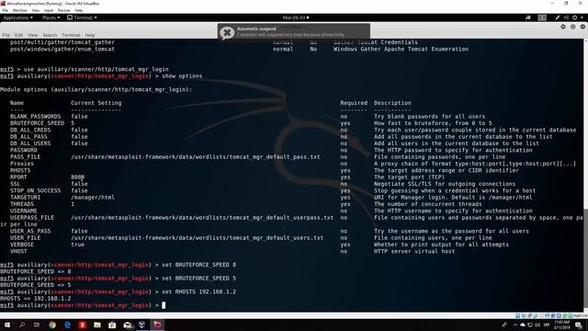Image resolution: width=588 pixels, height=331 pixels.
Task: Click the VERBOSE option name
Action: click(22, 245)
